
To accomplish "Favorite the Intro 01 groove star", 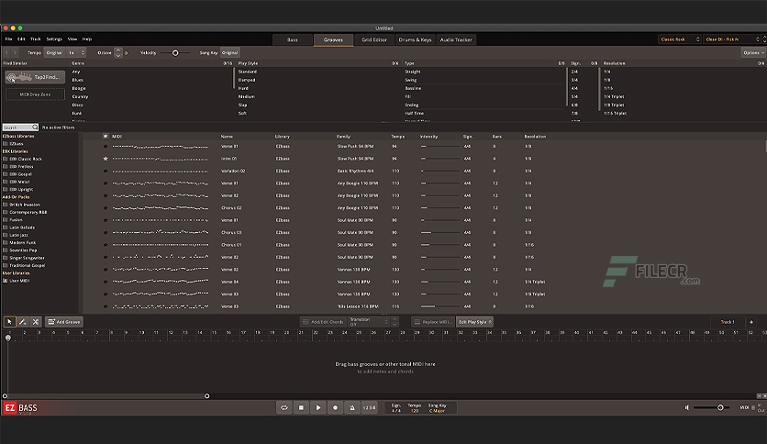I will pyautogui.click(x=106, y=159).
